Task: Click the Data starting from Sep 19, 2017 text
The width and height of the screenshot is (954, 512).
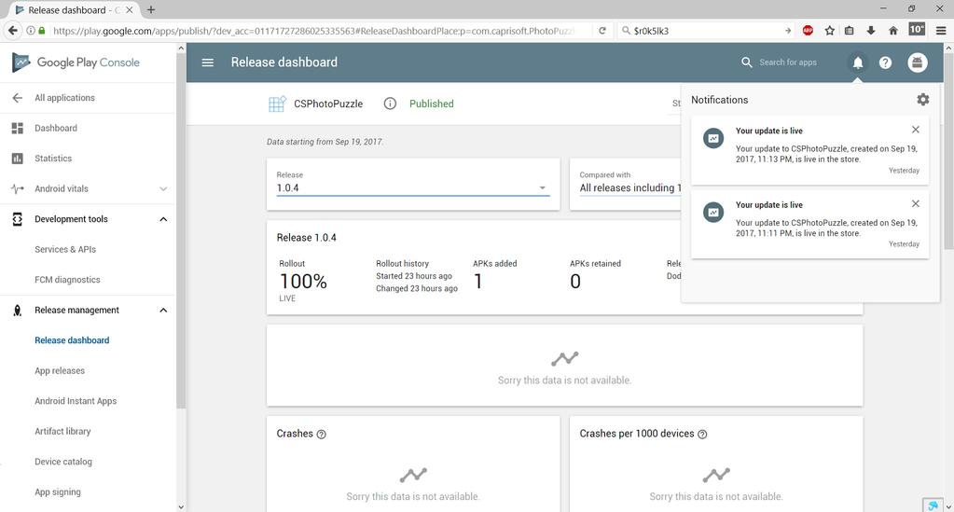Action: (325, 141)
